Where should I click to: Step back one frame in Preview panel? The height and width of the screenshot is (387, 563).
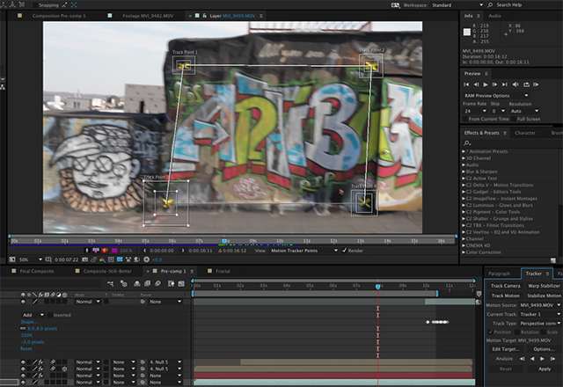pyautogui.click(x=476, y=84)
